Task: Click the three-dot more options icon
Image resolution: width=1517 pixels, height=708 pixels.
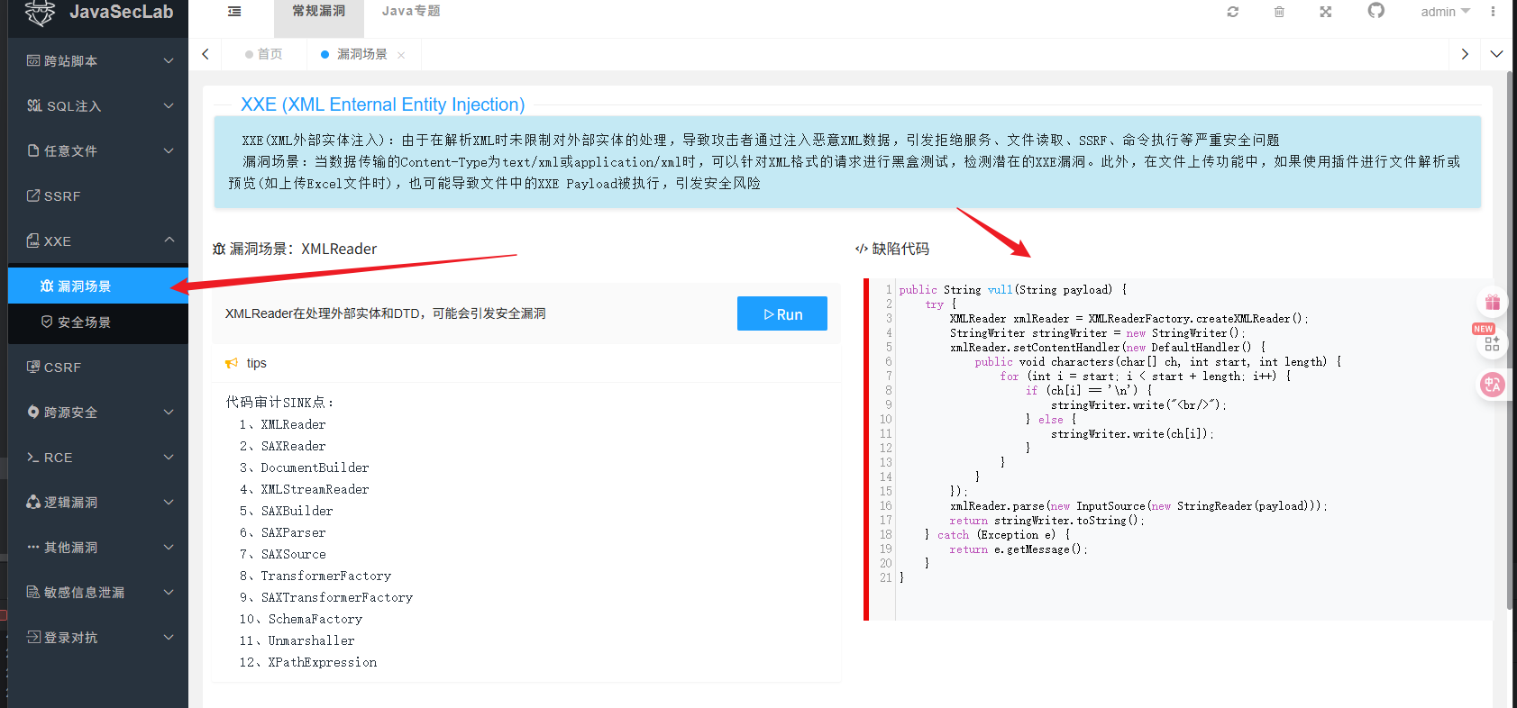Action: pos(1493,12)
